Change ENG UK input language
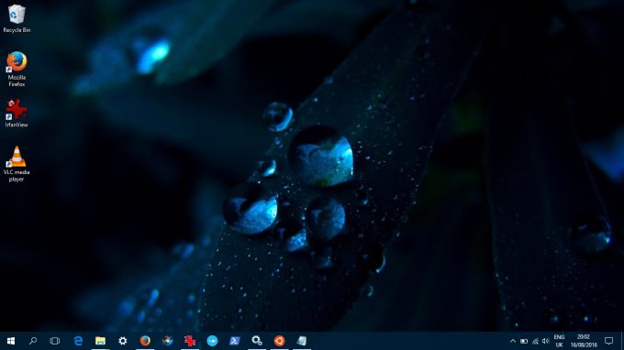Viewport: 624px width, 350px height. coord(559,341)
